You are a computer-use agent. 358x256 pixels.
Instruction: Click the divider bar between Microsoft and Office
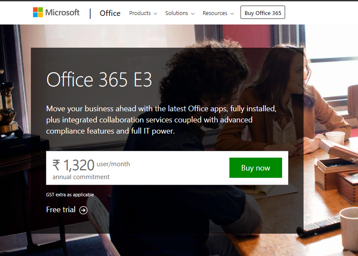click(x=90, y=13)
